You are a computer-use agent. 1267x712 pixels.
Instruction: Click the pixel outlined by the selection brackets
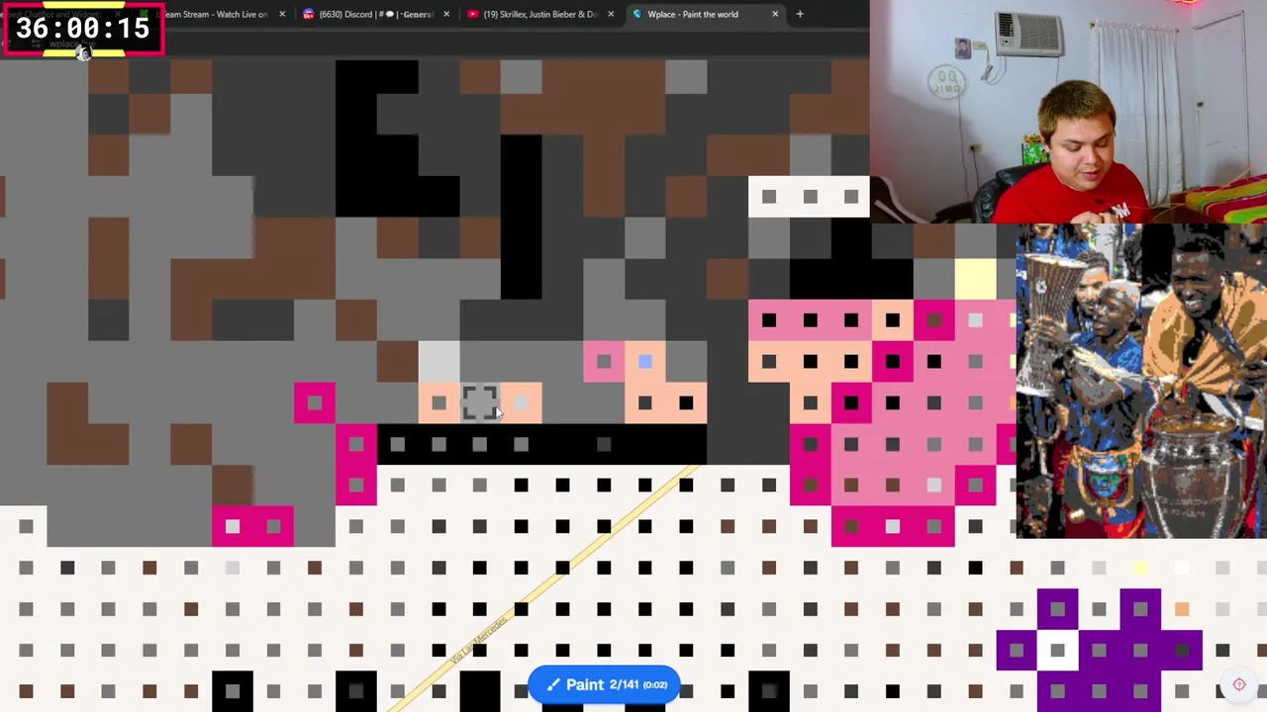[x=480, y=402]
